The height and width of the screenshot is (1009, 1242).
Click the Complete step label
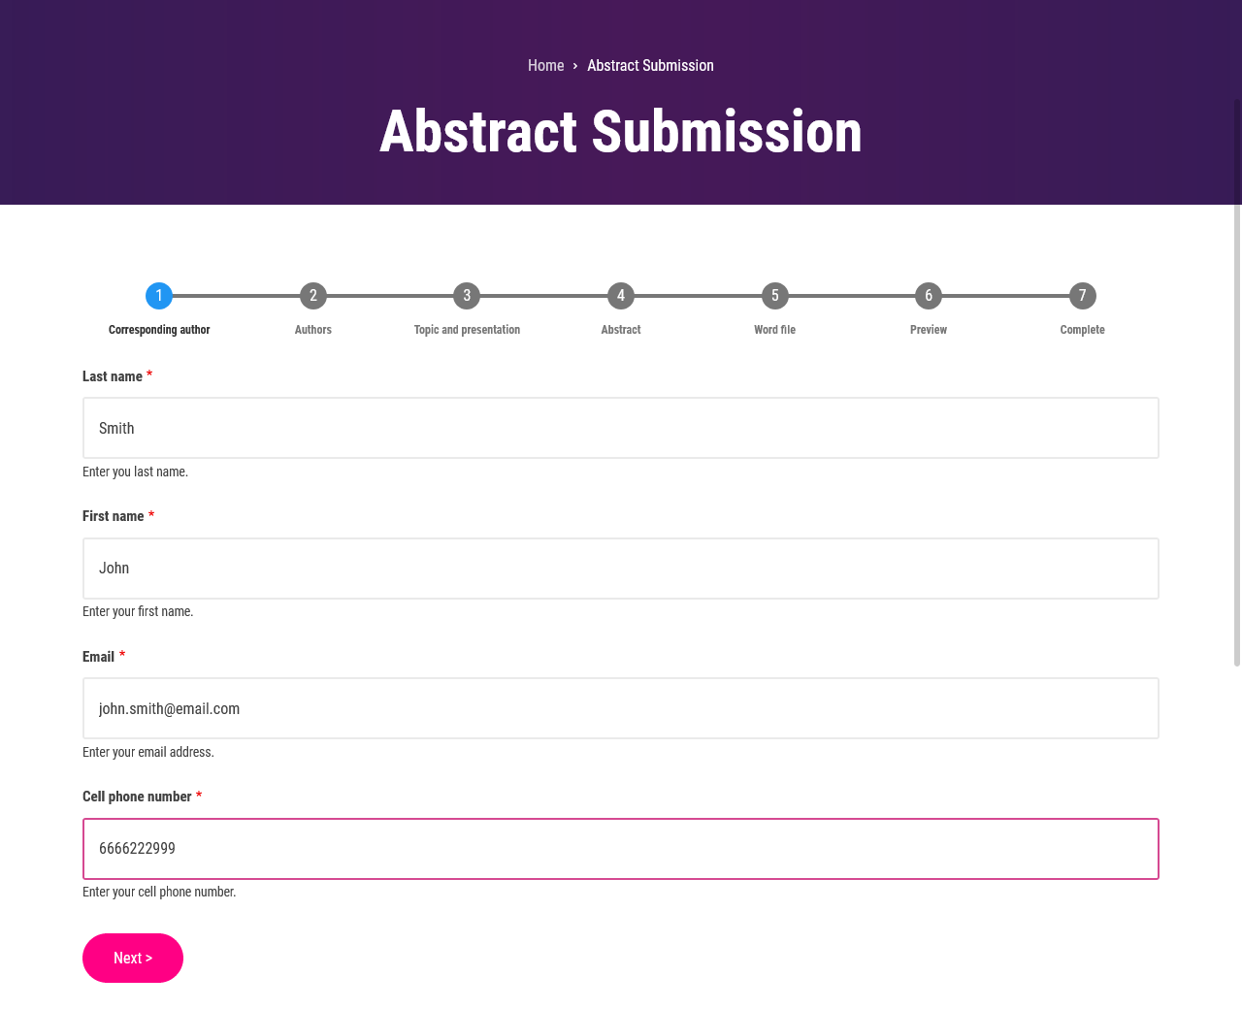(1083, 330)
